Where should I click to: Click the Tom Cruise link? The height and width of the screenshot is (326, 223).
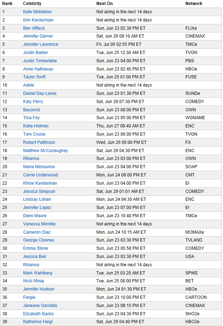click(x=34, y=134)
